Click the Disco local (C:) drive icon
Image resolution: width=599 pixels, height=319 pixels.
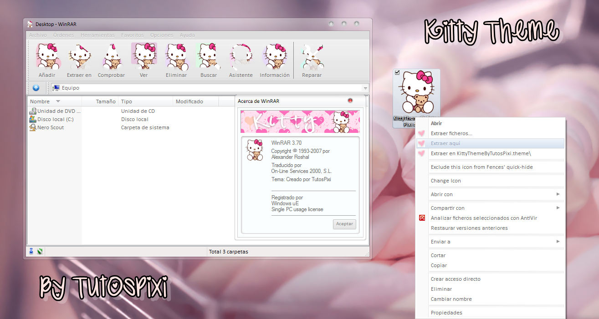coord(33,119)
